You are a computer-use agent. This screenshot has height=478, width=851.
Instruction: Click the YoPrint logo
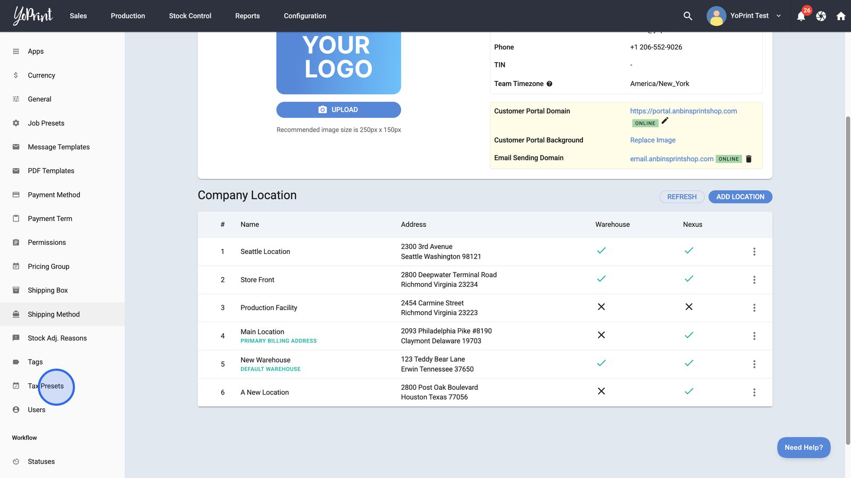(x=33, y=15)
